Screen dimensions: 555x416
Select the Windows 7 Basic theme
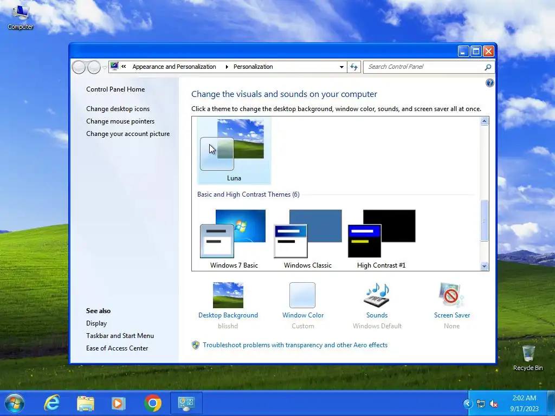(234, 239)
